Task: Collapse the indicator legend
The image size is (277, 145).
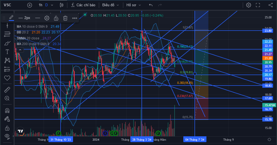Action: [20, 50]
